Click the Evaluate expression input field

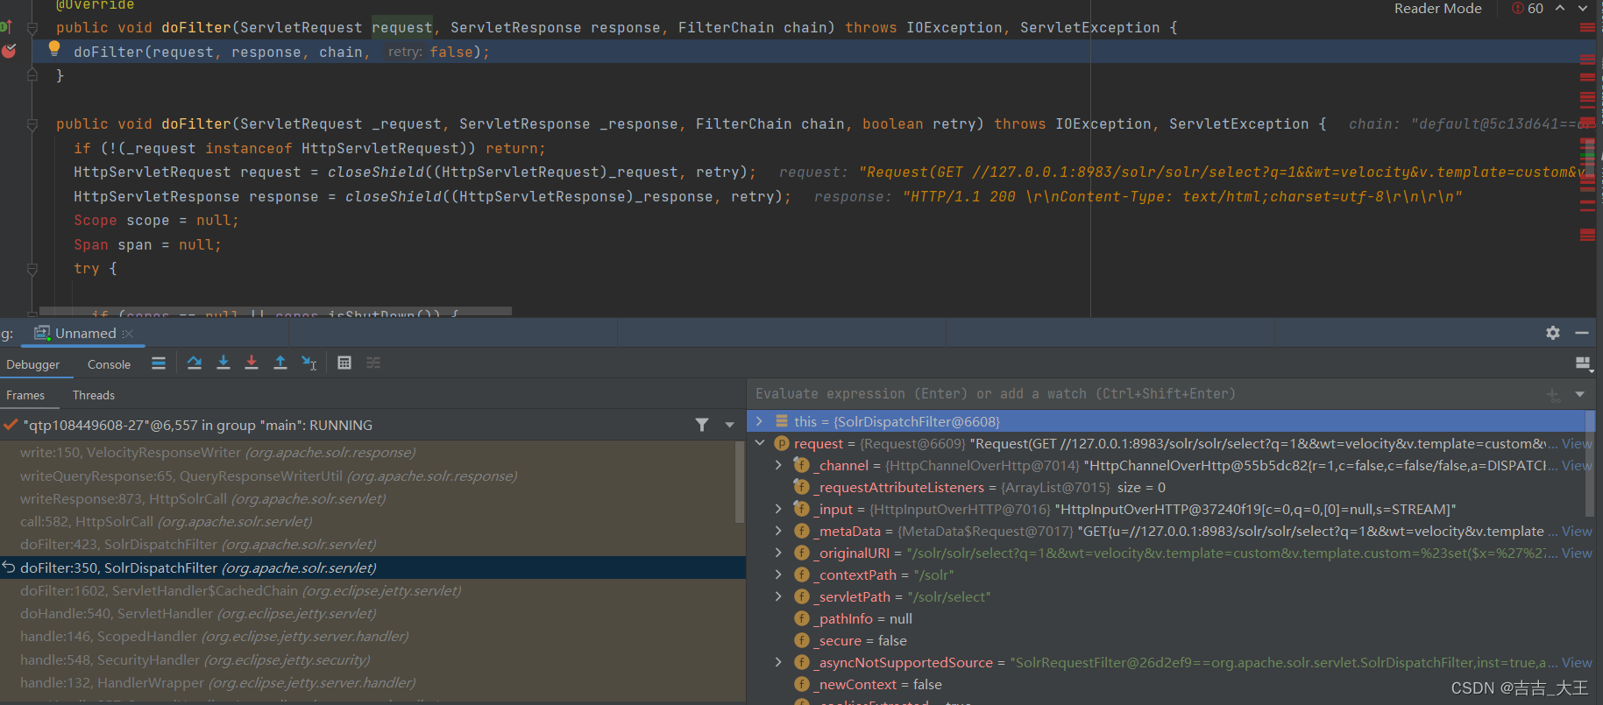click(1144, 394)
